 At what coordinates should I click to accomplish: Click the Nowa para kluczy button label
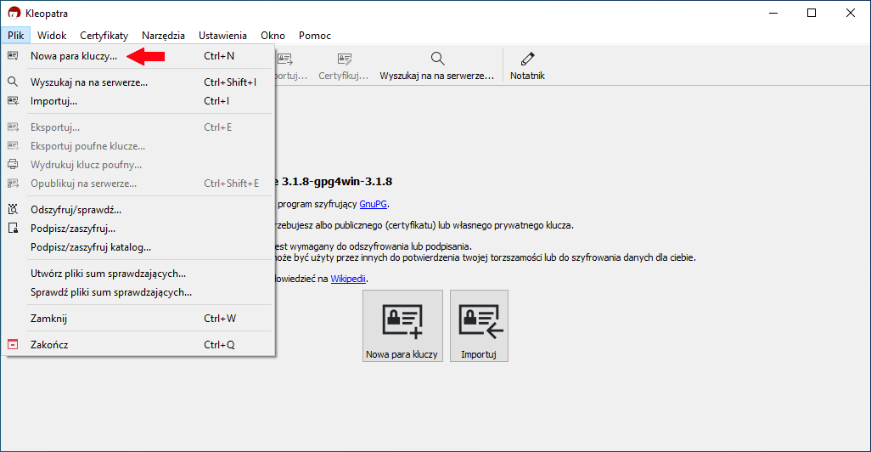pyautogui.click(x=402, y=354)
